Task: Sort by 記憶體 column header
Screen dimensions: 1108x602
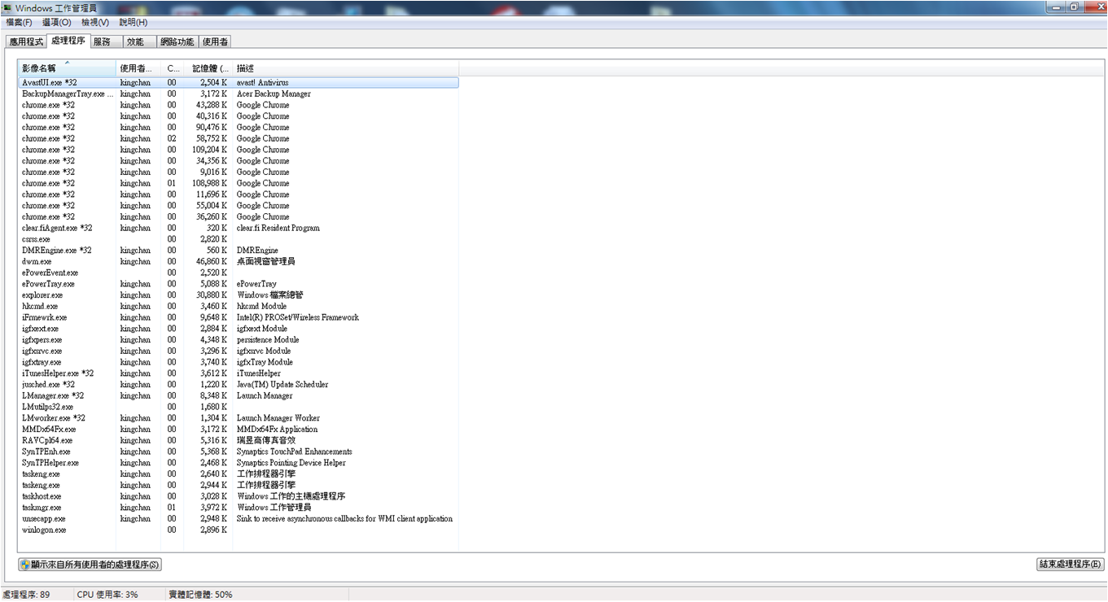Action: pyautogui.click(x=209, y=68)
